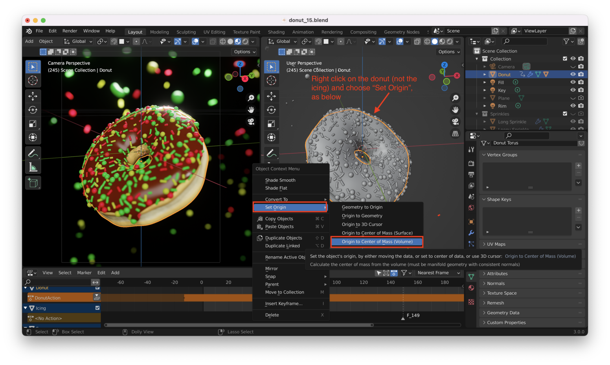Click Options button in left viewport
Screen dimensions: 610x365
coord(244,52)
